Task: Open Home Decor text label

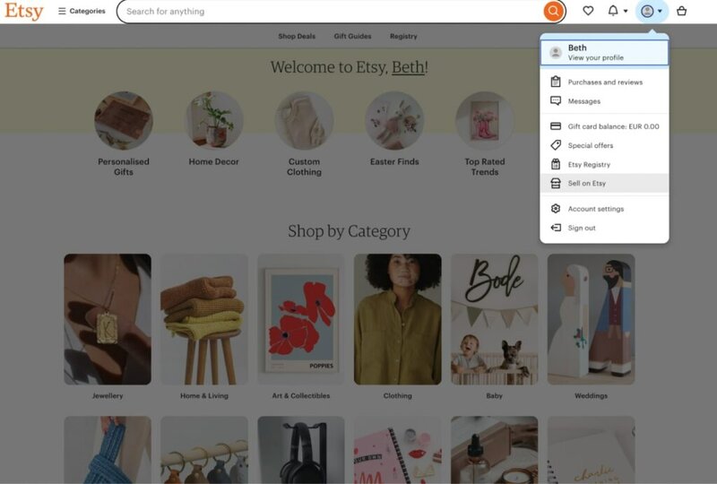Action: coord(214,161)
